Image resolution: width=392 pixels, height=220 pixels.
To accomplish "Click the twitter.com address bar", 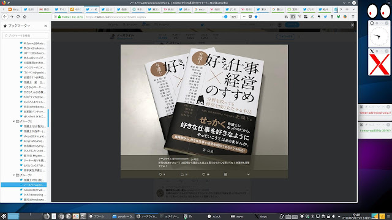I will point(153,16).
